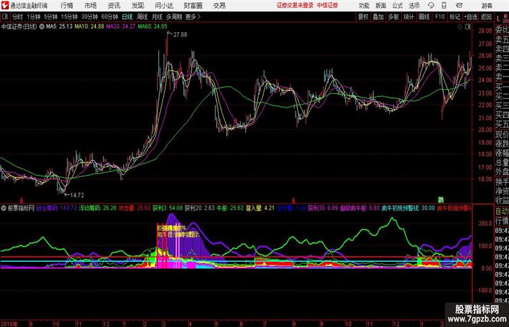Click the 复权 toolbar button
This screenshot has width=509, height=327.
363,17
